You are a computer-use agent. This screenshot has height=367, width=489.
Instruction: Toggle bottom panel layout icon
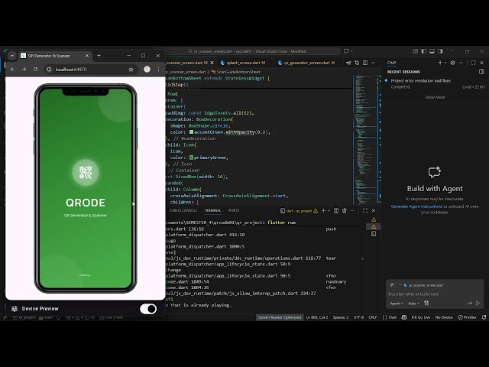432,51
